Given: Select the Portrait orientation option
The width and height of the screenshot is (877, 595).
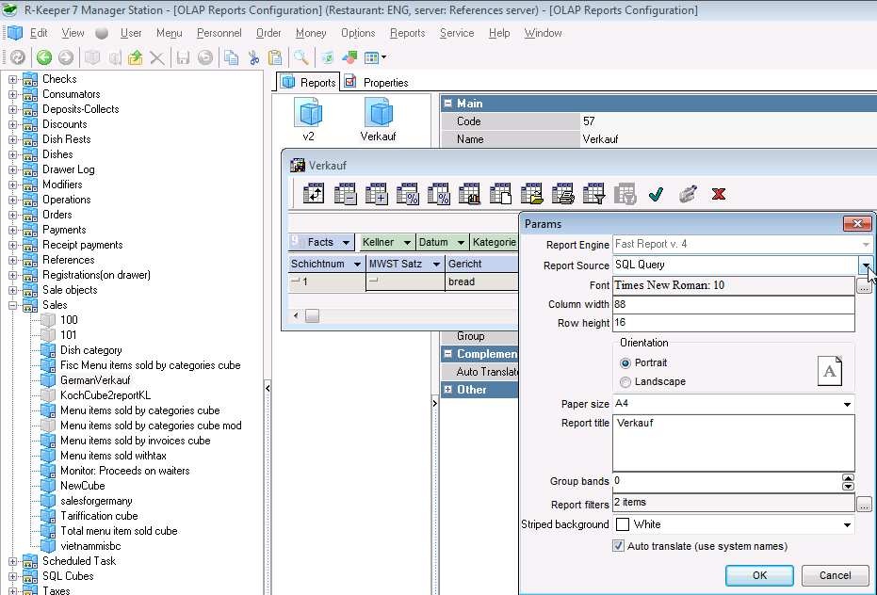Looking at the screenshot, I should tap(625, 362).
